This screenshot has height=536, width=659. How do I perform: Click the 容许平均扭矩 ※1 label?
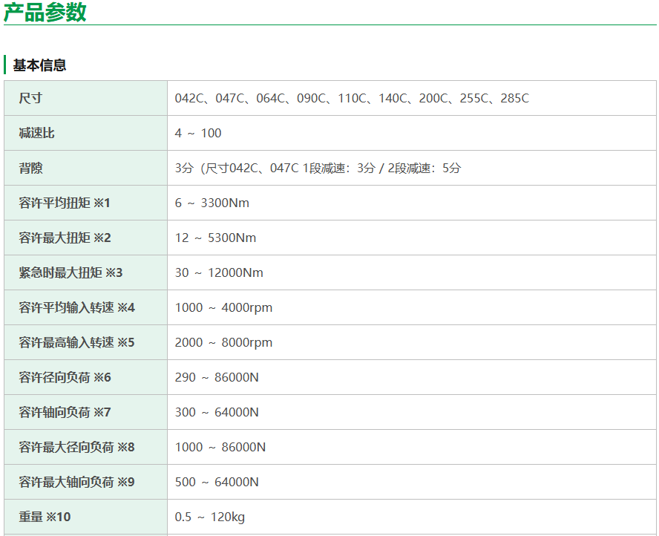click(x=65, y=203)
